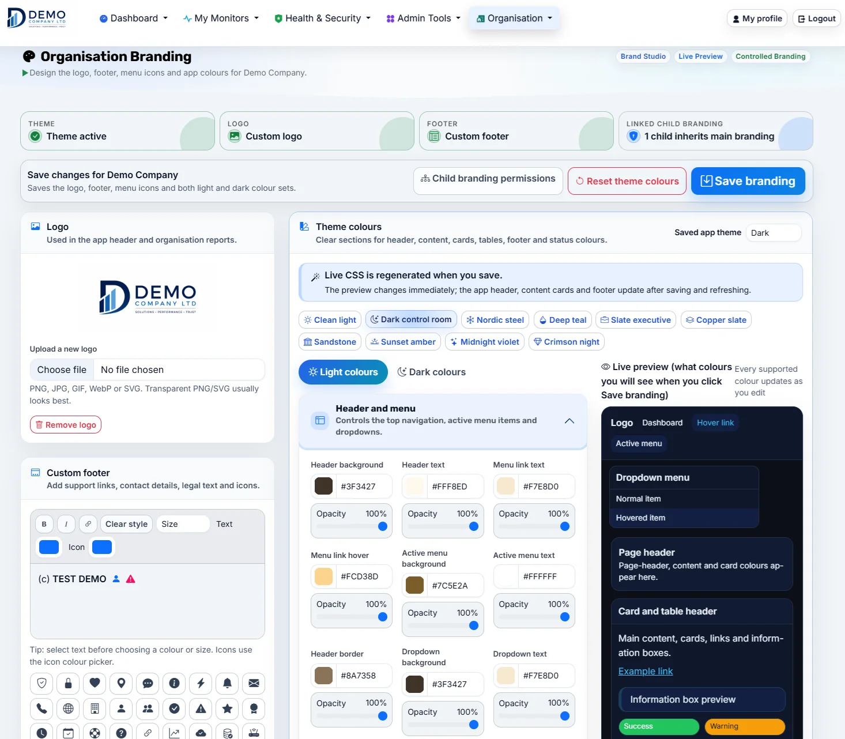Apply the Deep teal theme preset
Screen dimensions: 845x739
tap(563, 320)
